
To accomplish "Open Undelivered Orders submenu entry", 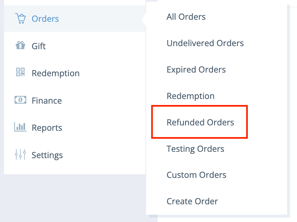I will point(205,43).
